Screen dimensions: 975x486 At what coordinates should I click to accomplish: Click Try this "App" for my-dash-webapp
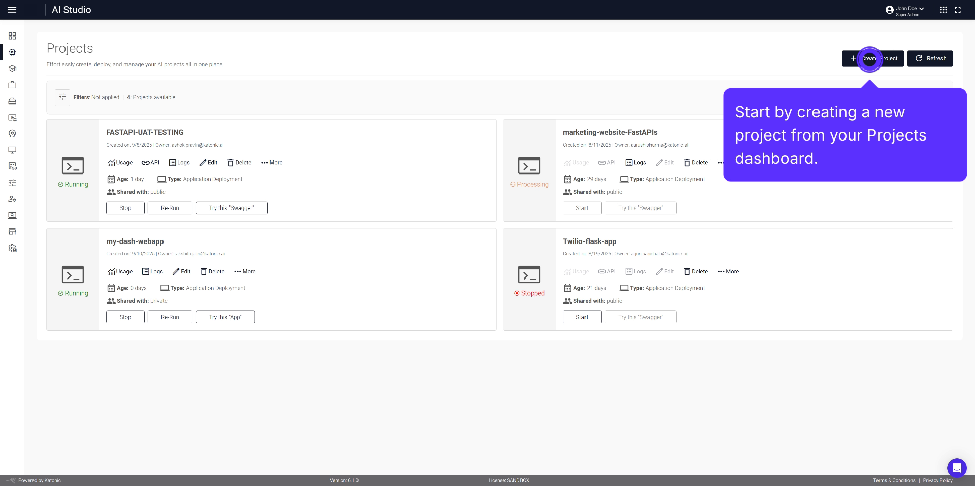click(x=225, y=317)
